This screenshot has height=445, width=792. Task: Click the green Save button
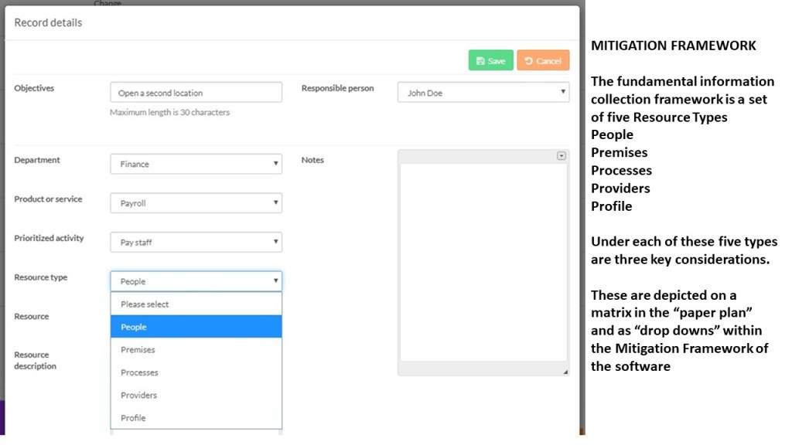[490, 60]
